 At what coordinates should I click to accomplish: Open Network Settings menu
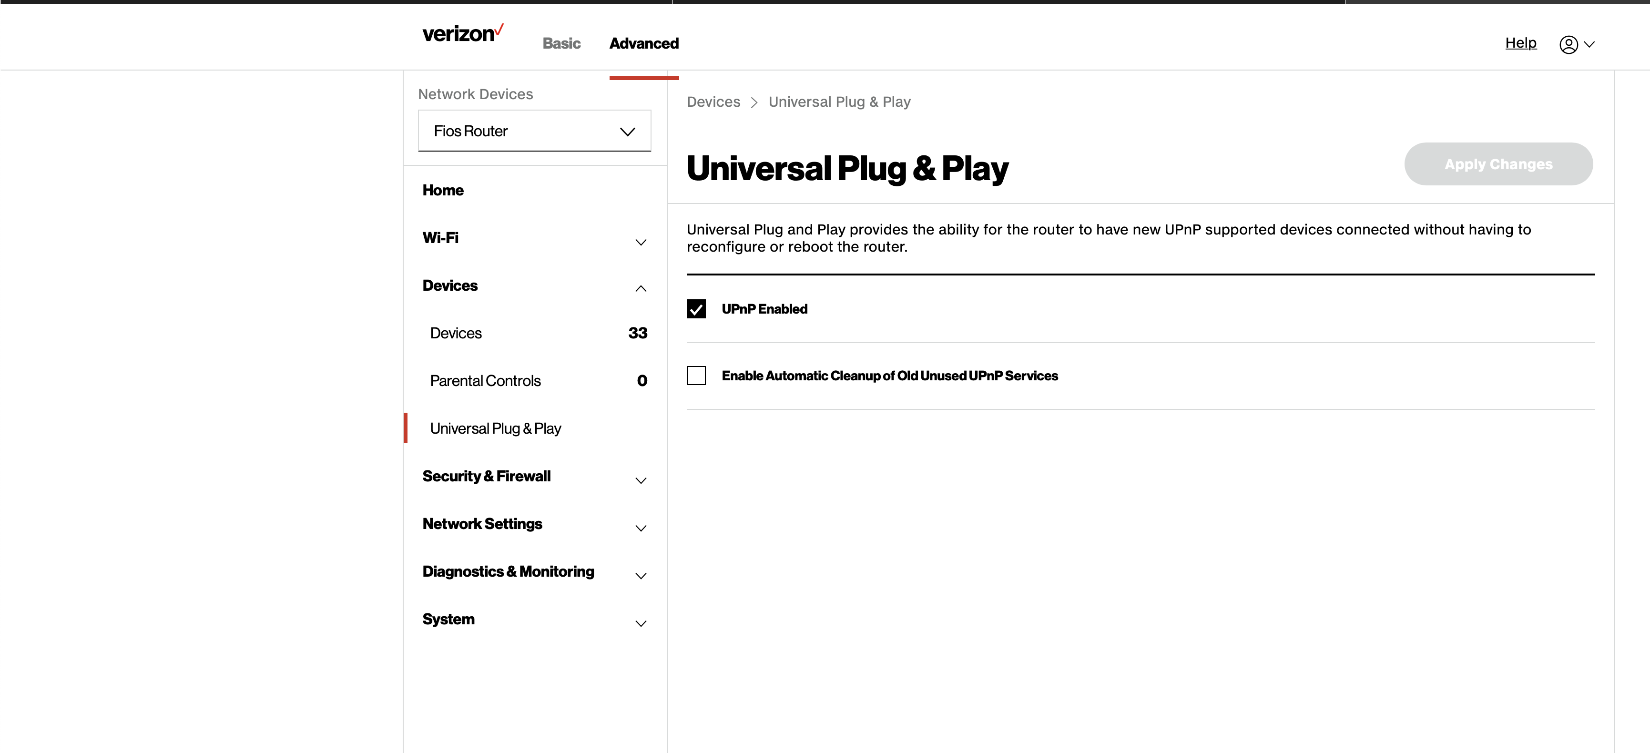(x=482, y=524)
